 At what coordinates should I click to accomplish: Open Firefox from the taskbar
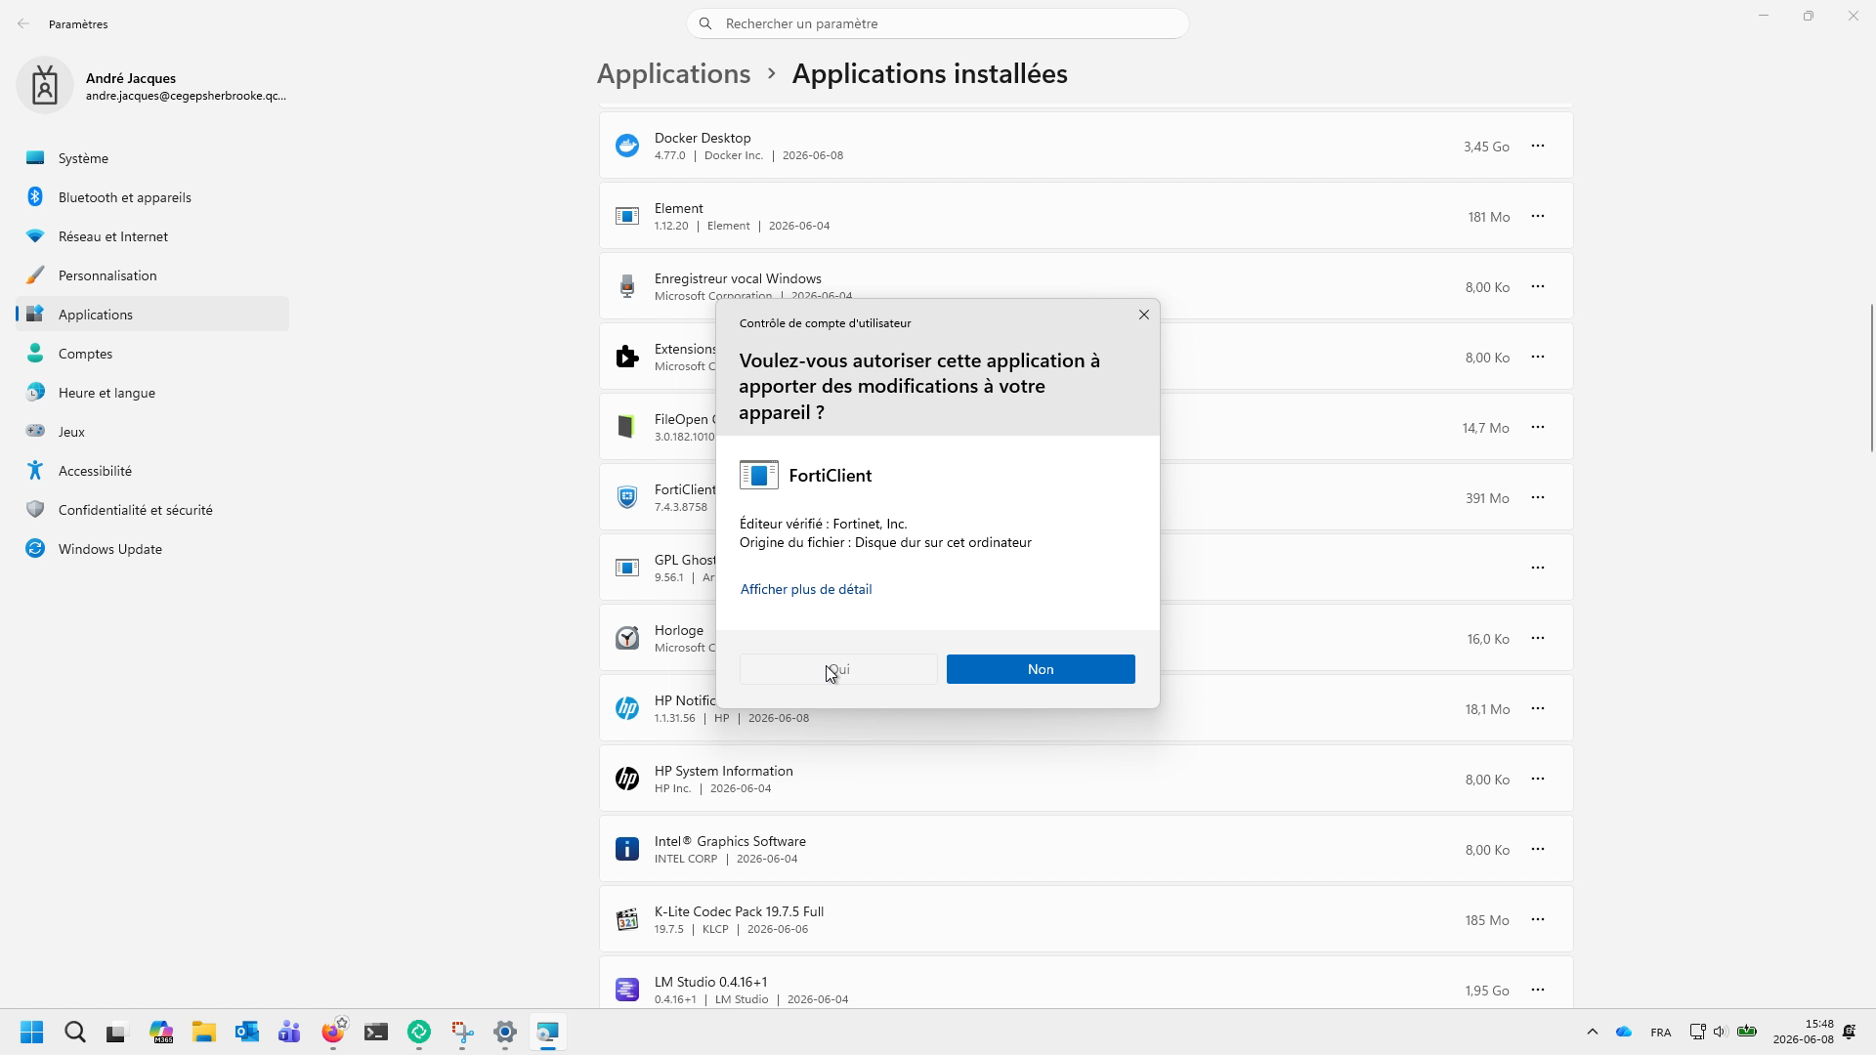coord(333,1033)
